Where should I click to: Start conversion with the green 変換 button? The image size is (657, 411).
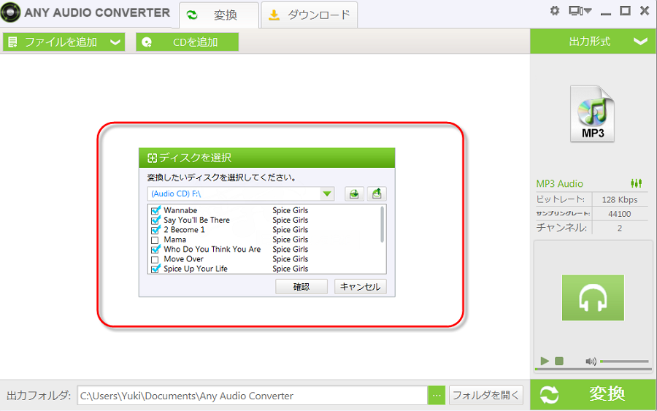point(593,395)
